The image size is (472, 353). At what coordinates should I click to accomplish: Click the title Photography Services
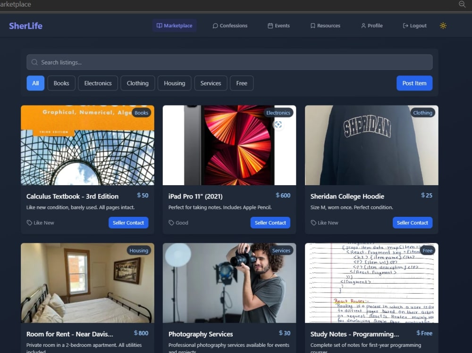tap(201, 334)
